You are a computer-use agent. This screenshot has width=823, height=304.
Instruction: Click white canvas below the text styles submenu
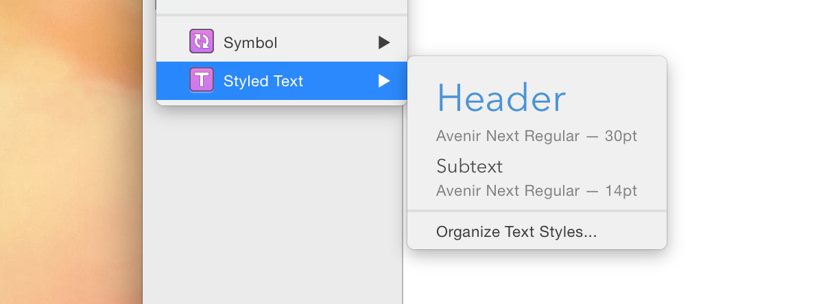coord(549,281)
